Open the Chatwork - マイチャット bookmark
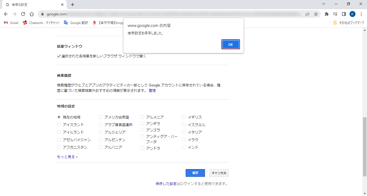Screen dimensions: 367x196 [41, 23]
